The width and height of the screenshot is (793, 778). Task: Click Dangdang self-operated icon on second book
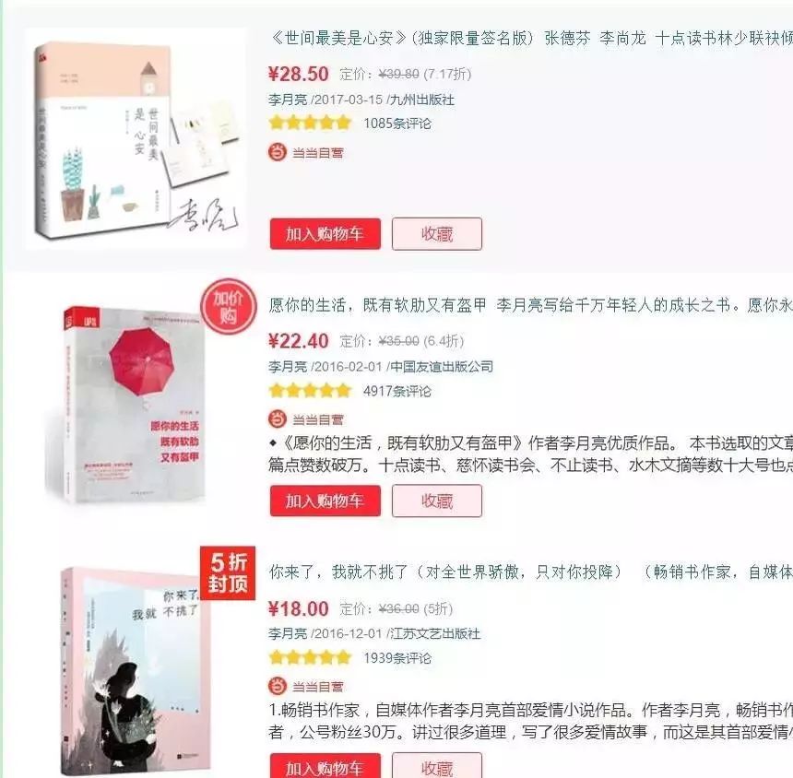[278, 419]
